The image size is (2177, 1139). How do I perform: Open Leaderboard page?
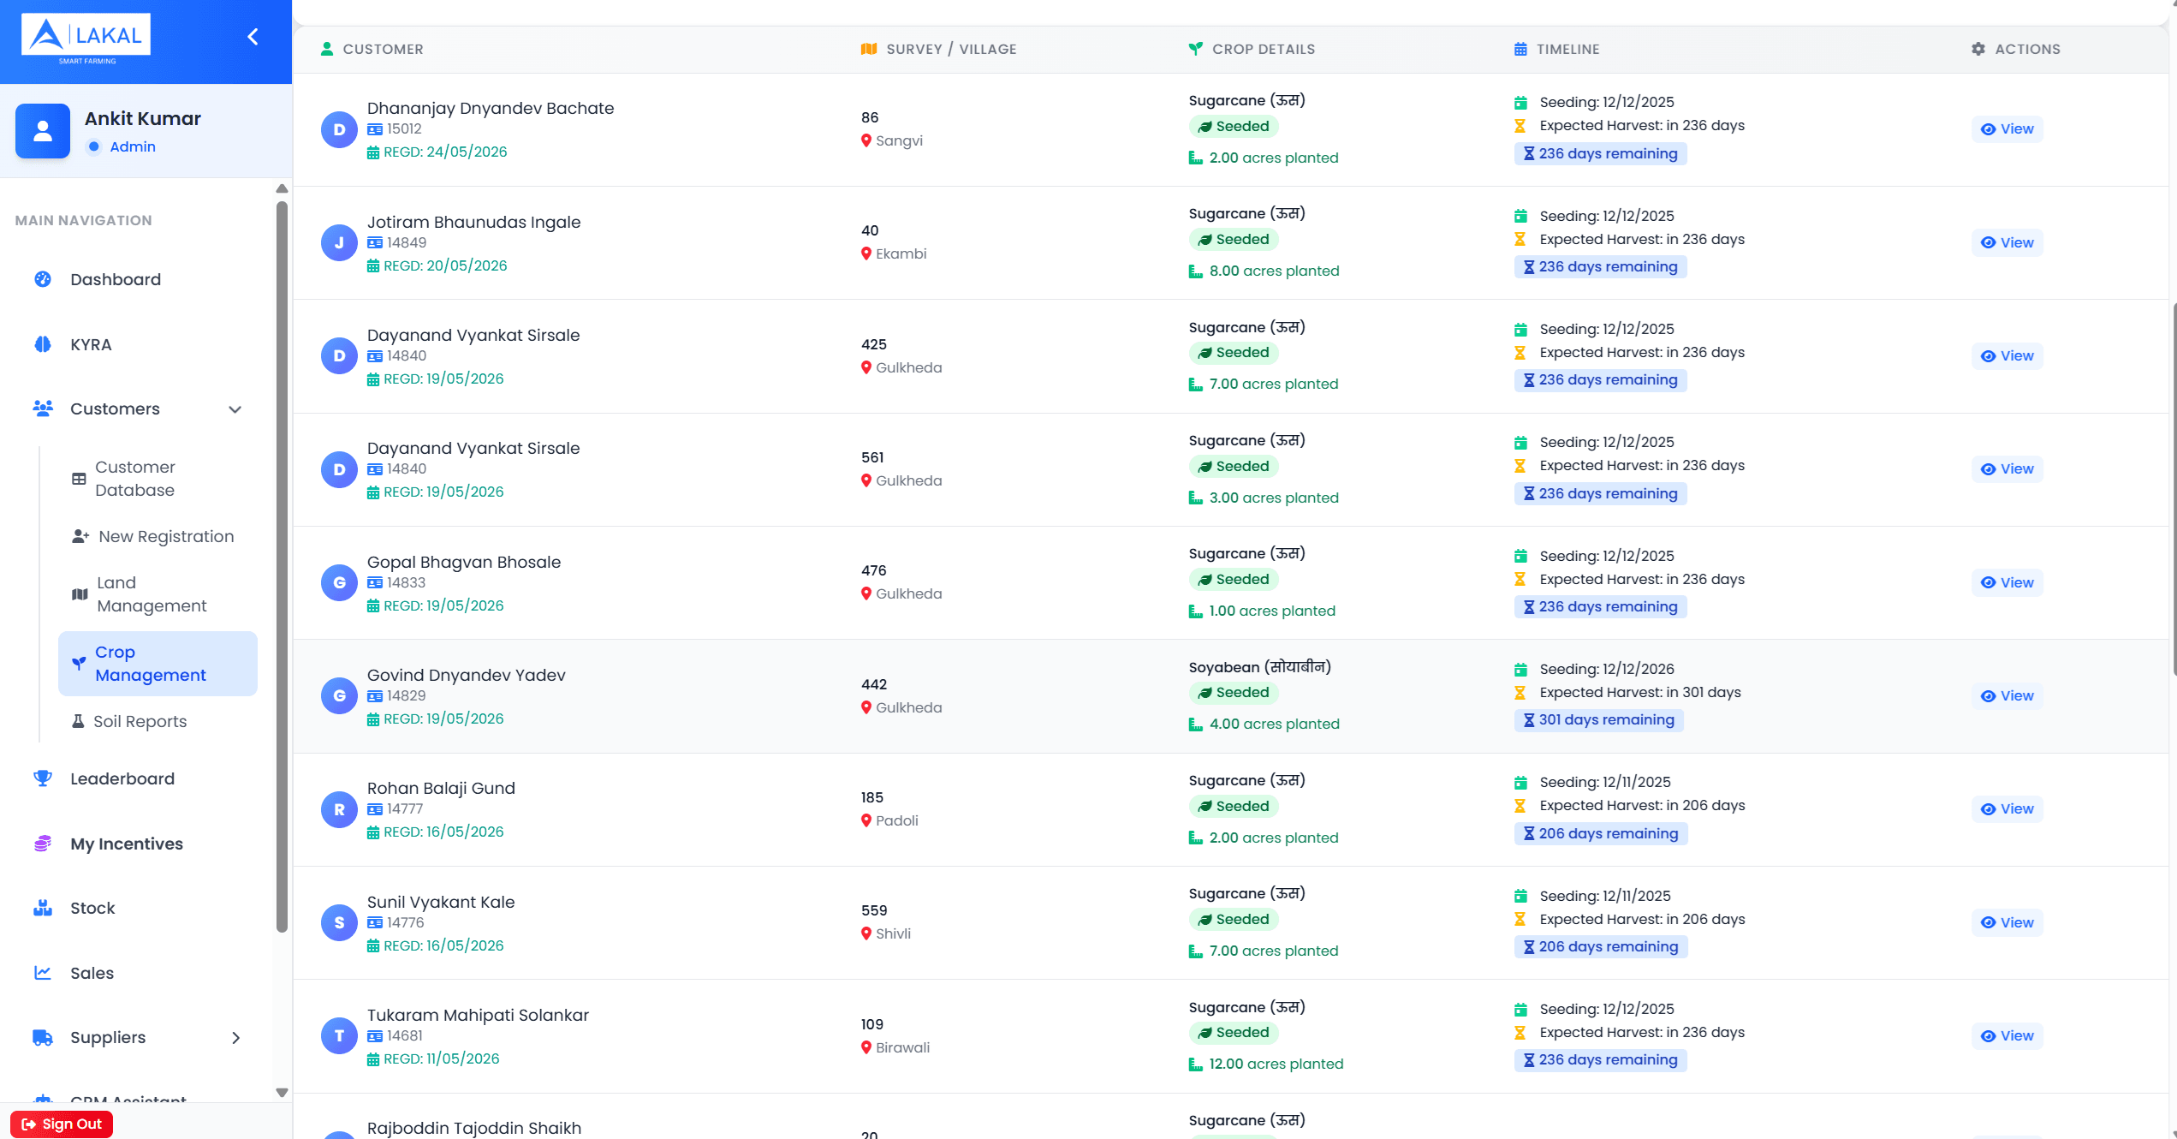122,778
